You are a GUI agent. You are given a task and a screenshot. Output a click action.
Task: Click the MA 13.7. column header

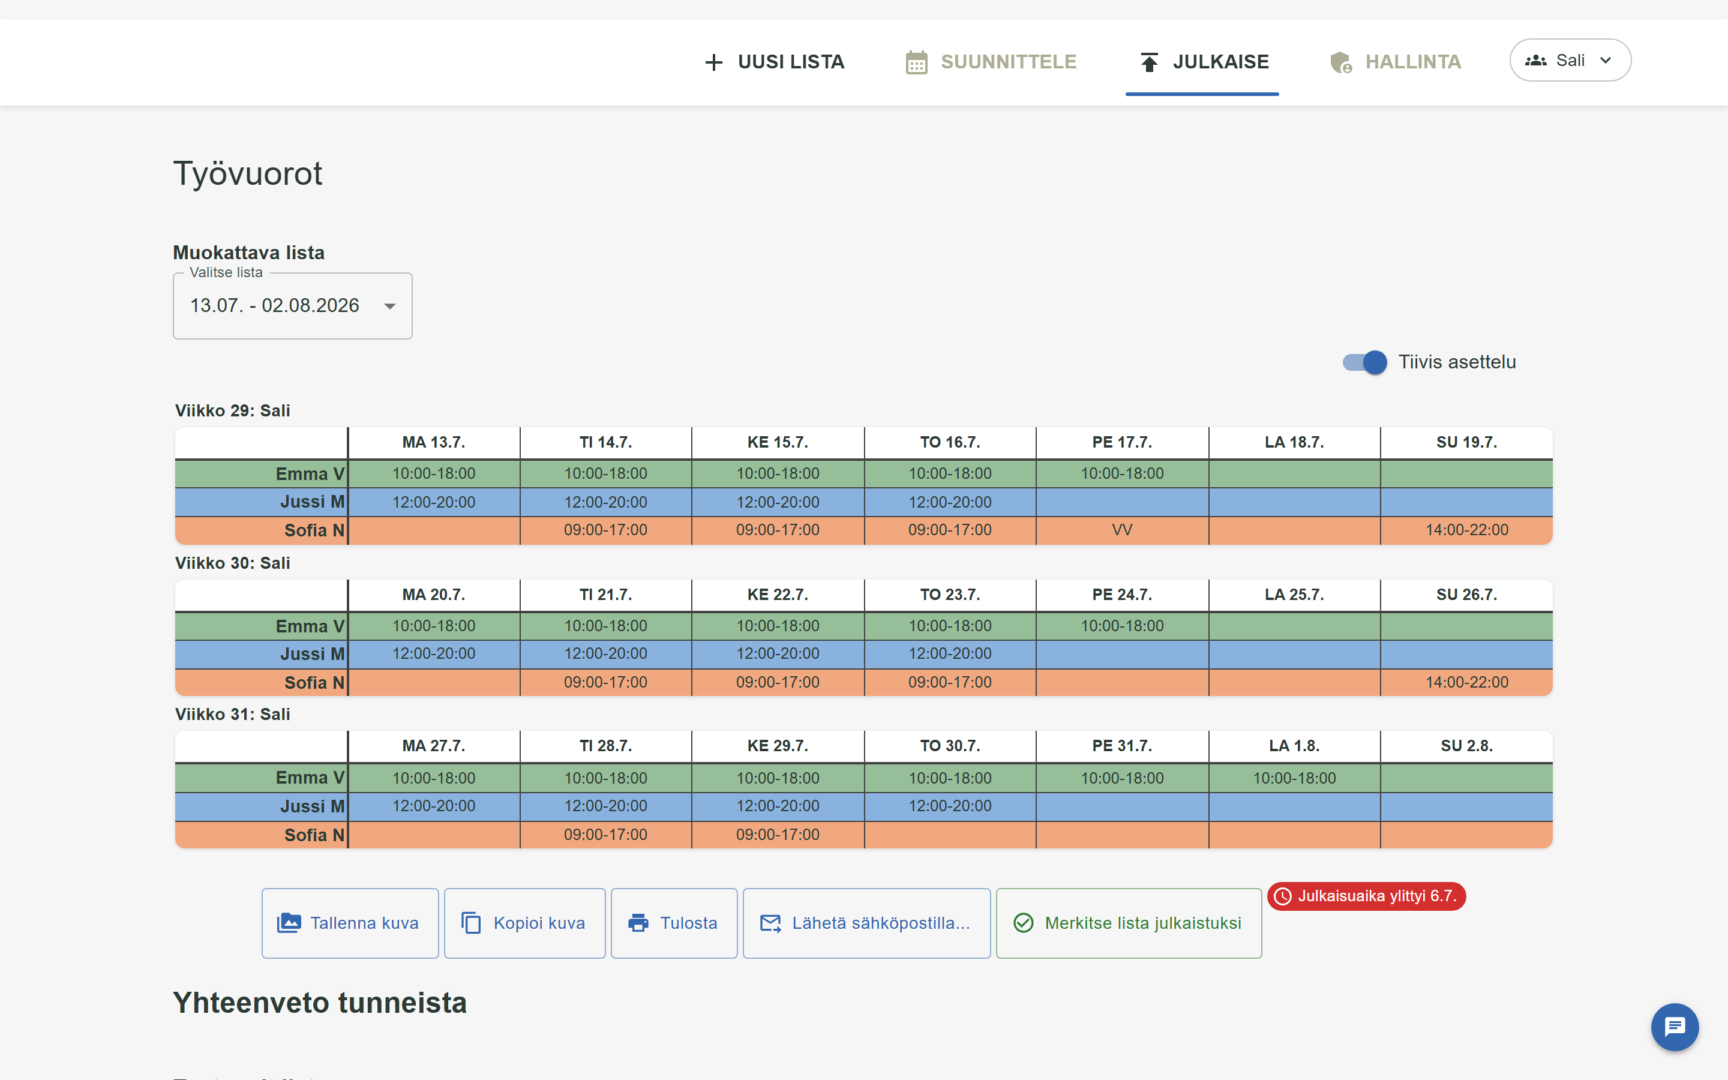(x=433, y=442)
